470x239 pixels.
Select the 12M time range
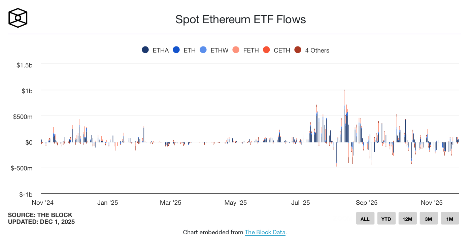tap(407, 219)
